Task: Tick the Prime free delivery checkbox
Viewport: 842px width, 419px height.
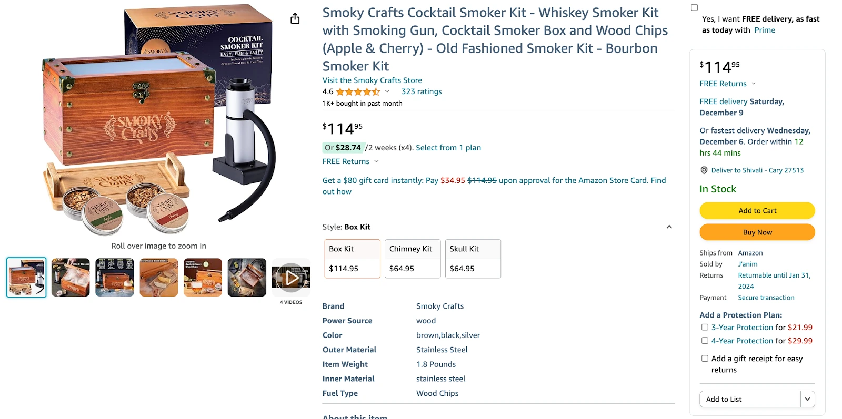Action: coord(694,7)
